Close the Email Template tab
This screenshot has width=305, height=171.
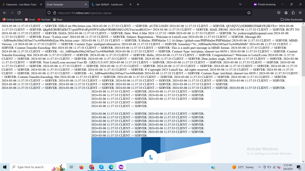pos(86,4)
